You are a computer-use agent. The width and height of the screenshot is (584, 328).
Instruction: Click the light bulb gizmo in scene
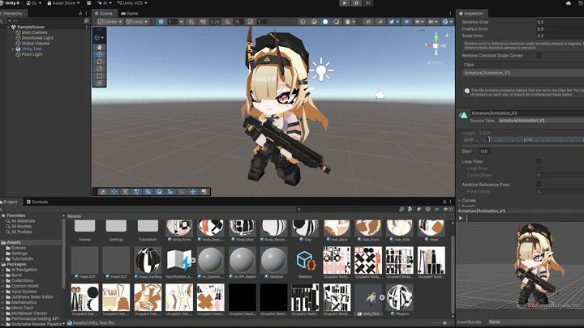321,70
